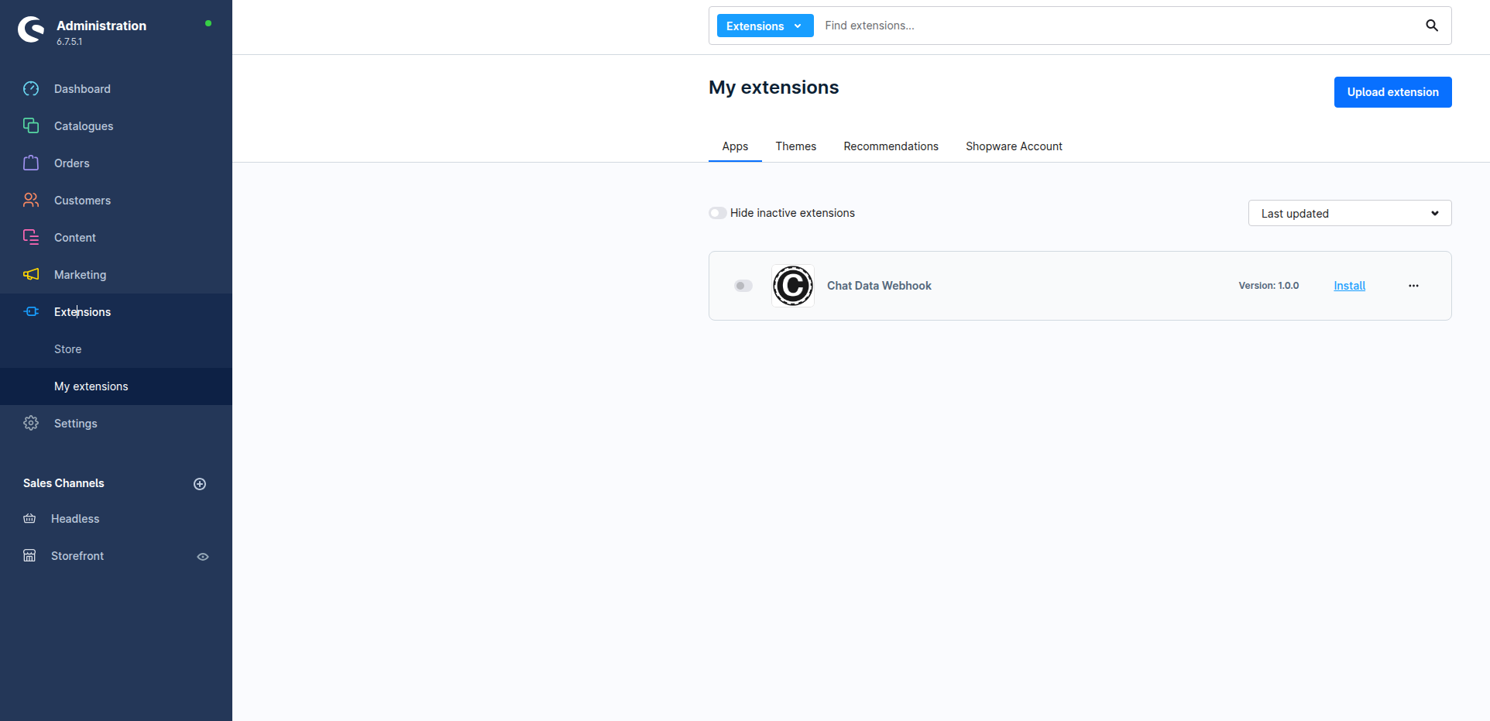Click the search magnifier icon
Viewport: 1490px width, 721px height.
click(1432, 26)
